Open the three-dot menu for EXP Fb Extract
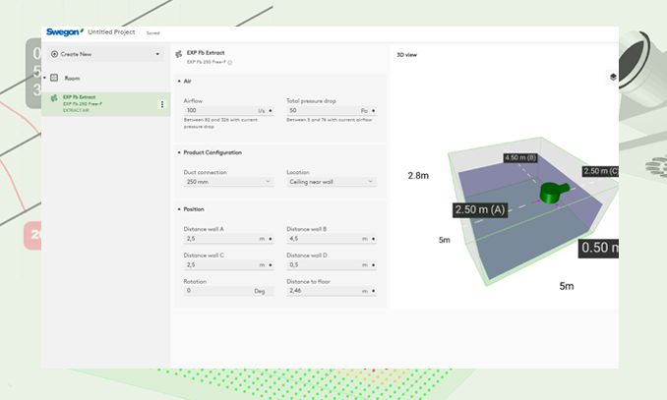 [x=162, y=104]
